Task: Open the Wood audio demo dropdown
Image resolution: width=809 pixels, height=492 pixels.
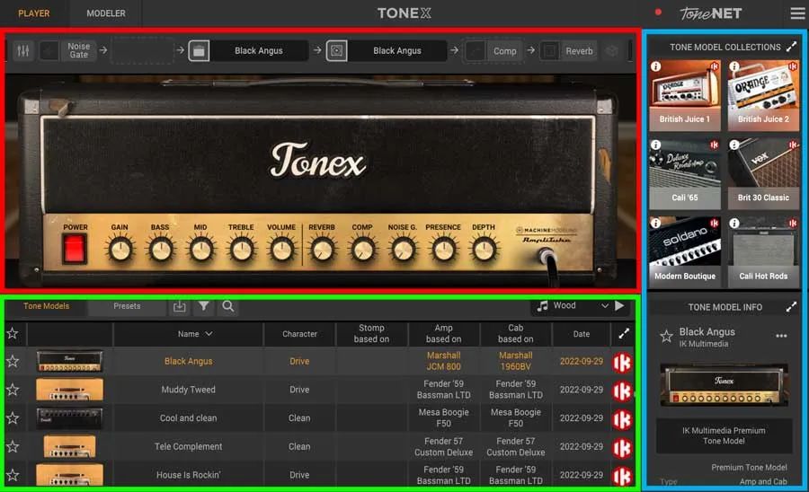Action: 571,306
